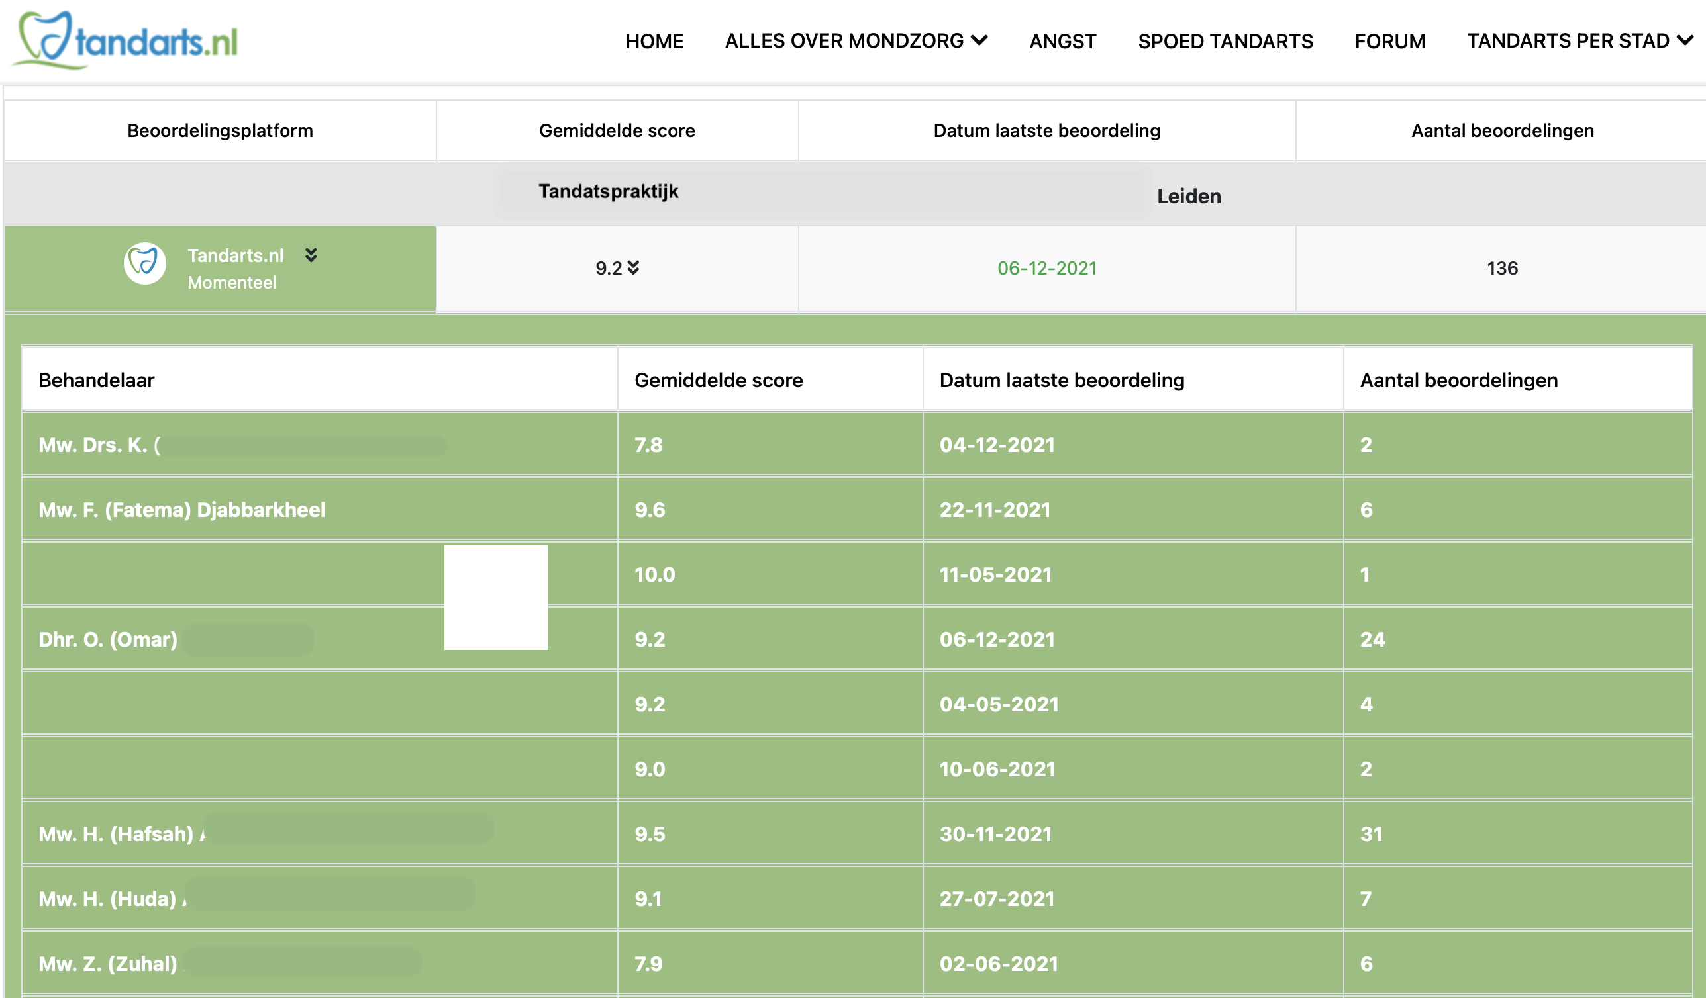Click the Beoordelingsplatform column header
The height and width of the screenshot is (998, 1706).
[220, 130]
